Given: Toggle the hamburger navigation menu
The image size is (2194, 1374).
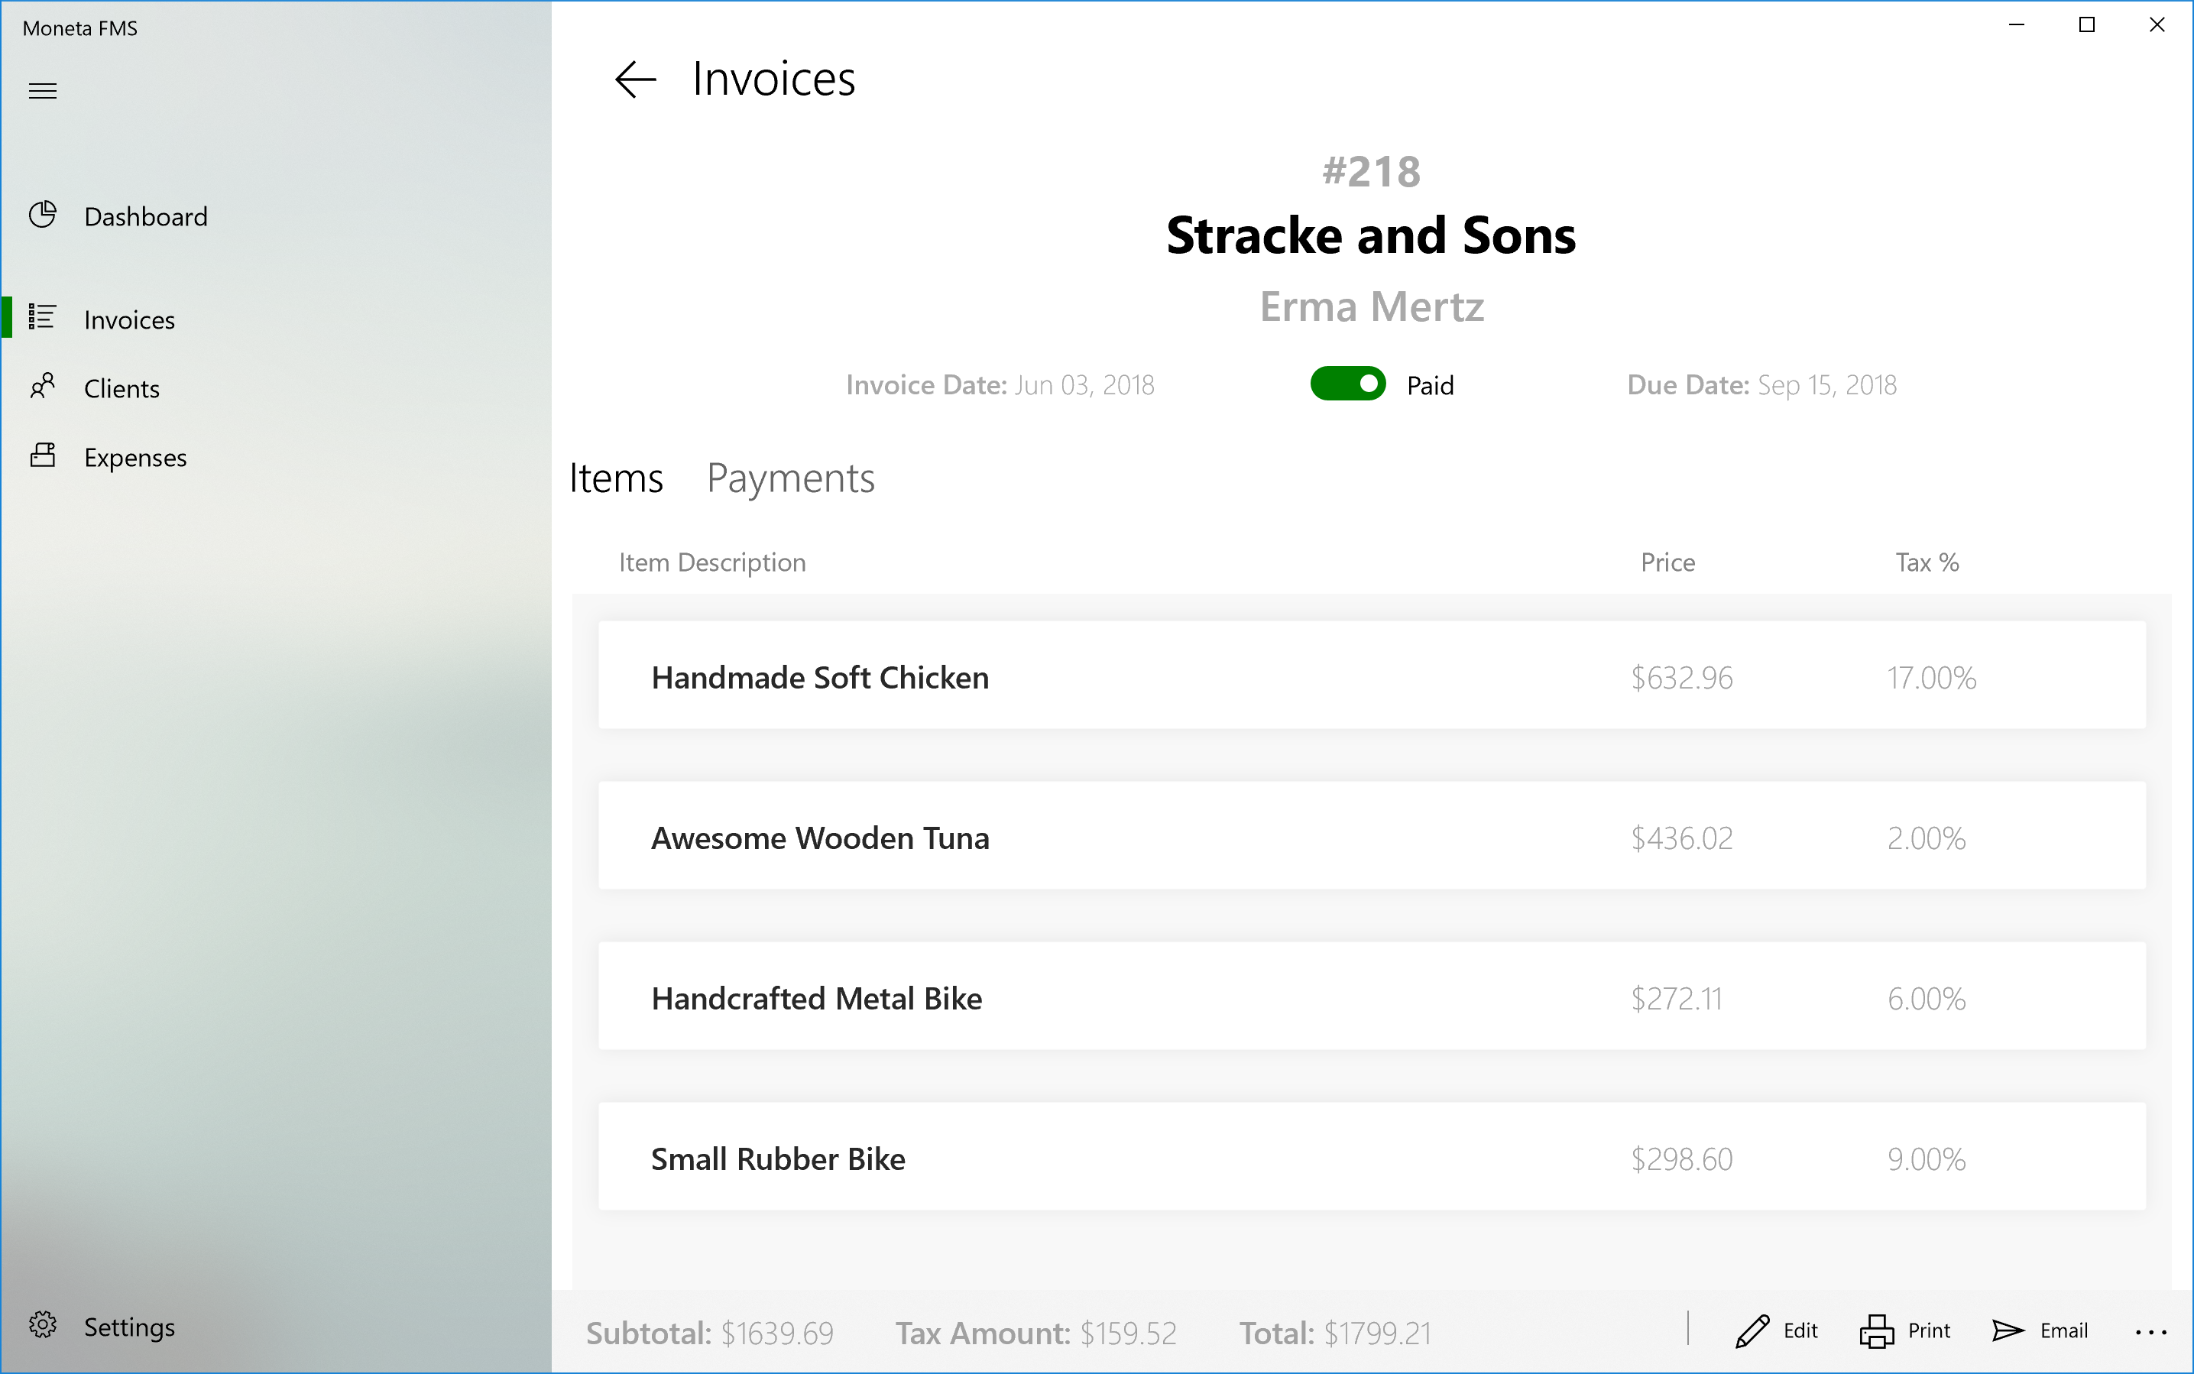Looking at the screenshot, I should click(x=43, y=91).
